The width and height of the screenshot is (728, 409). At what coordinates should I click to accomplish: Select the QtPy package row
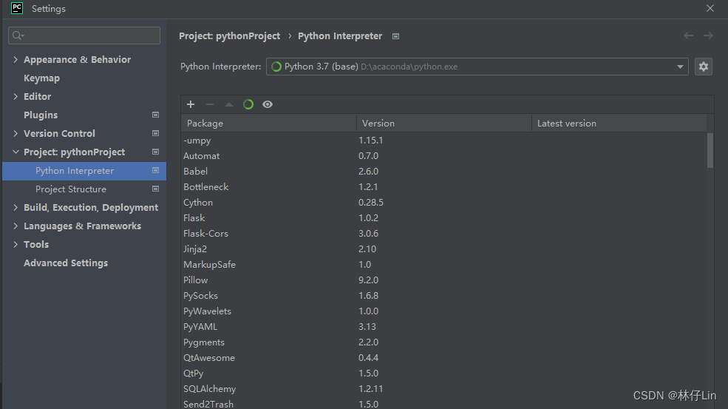[x=444, y=373]
